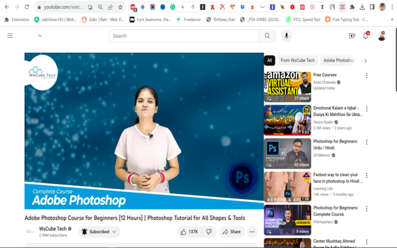
Task: Open options for Fastest way to clean your face
Action: pos(367,175)
